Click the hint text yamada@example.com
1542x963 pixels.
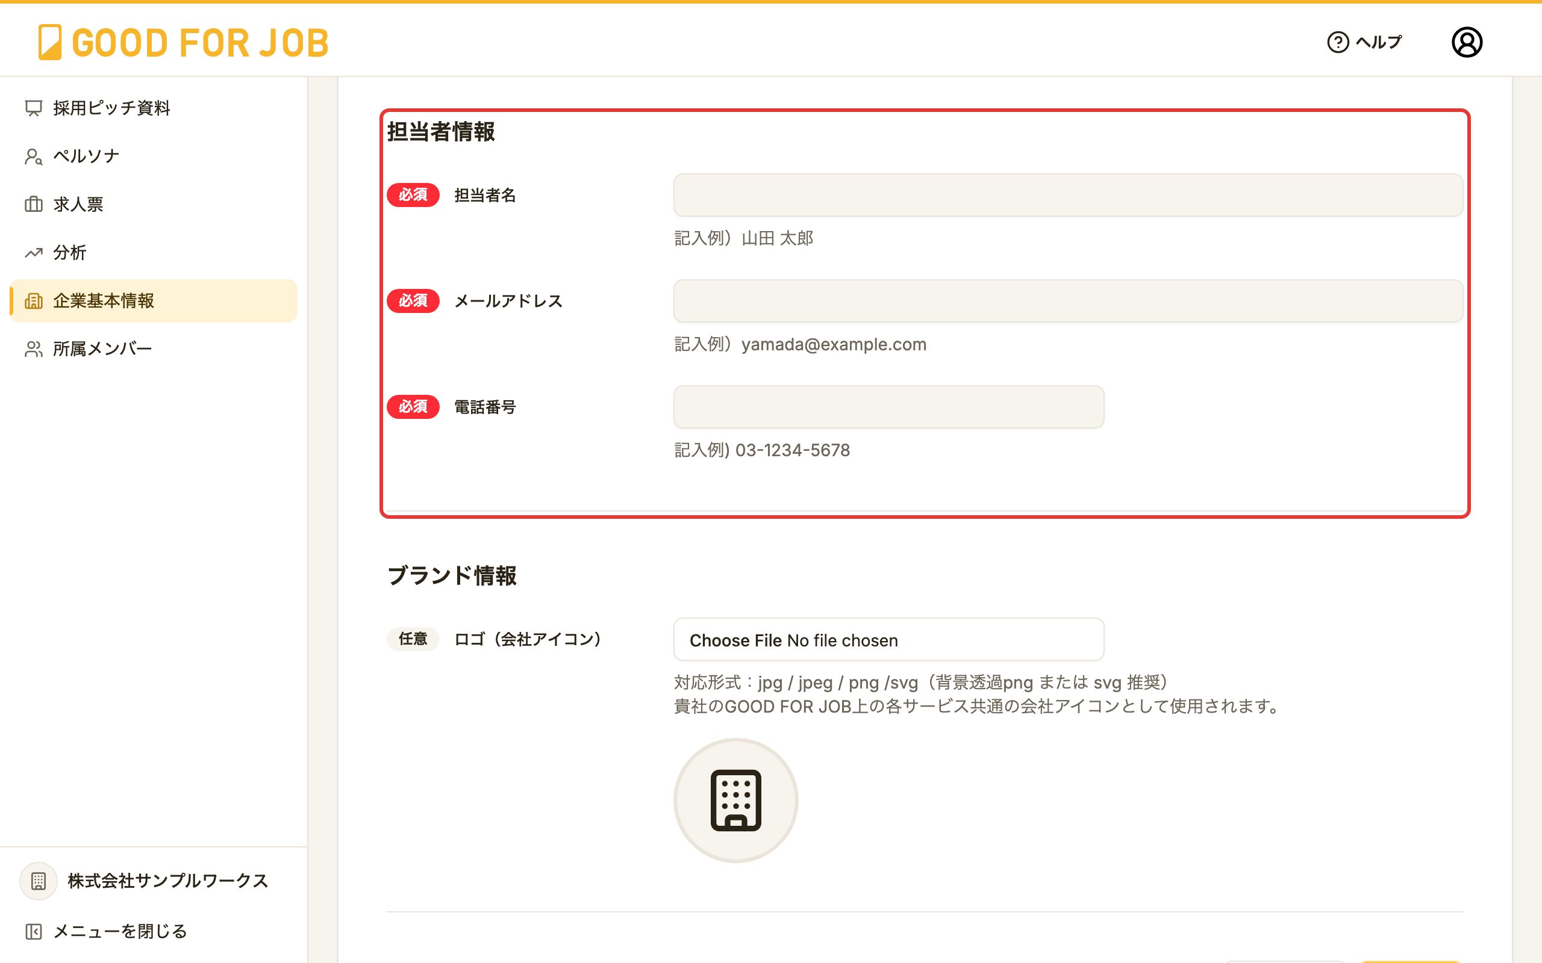tap(834, 344)
